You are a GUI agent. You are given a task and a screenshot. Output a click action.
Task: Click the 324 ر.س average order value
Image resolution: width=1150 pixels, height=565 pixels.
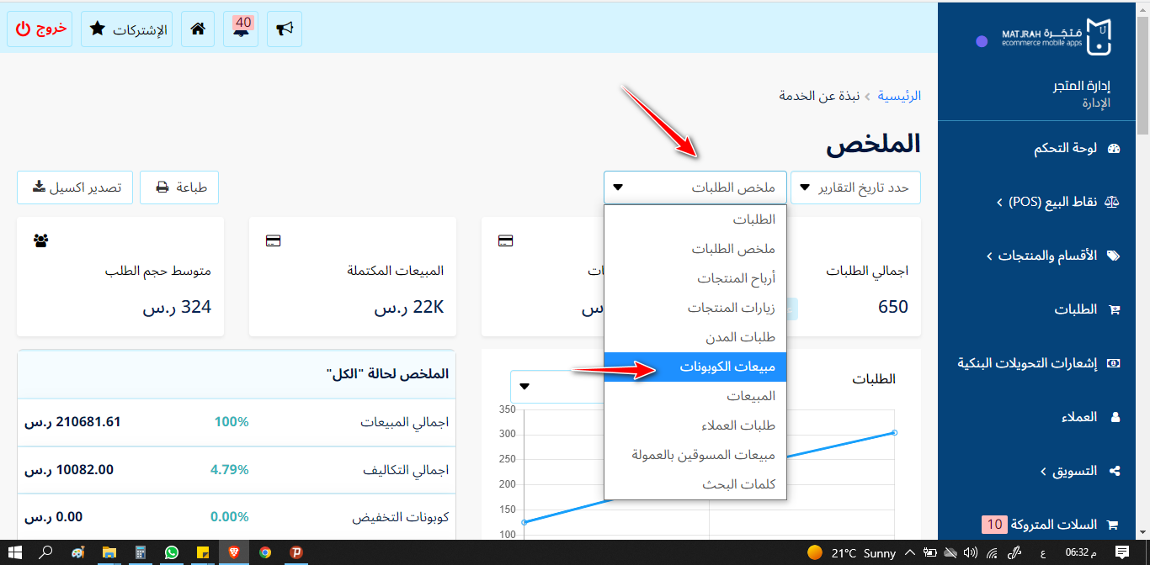(x=177, y=307)
